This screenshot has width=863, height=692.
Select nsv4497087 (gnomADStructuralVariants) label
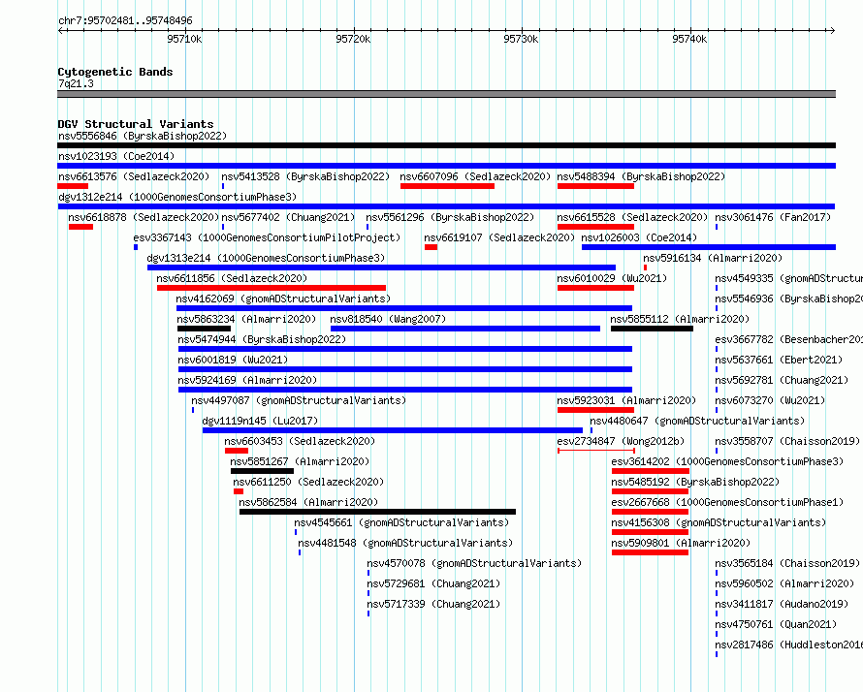(299, 400)
